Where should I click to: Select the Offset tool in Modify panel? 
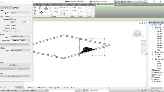46,8
